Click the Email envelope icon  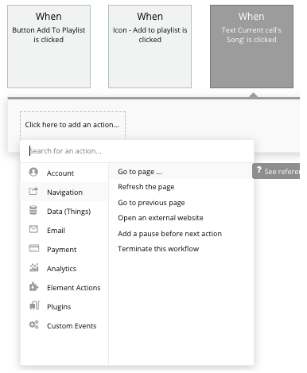tap(33, 229)
